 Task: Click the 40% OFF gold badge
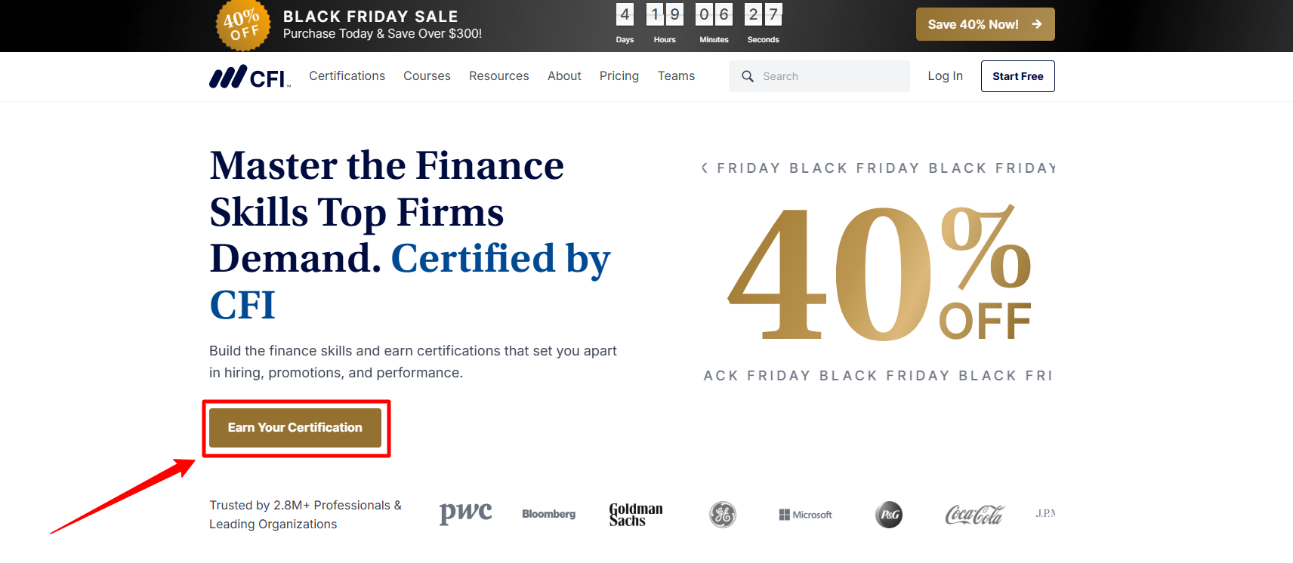click(242, 26)
